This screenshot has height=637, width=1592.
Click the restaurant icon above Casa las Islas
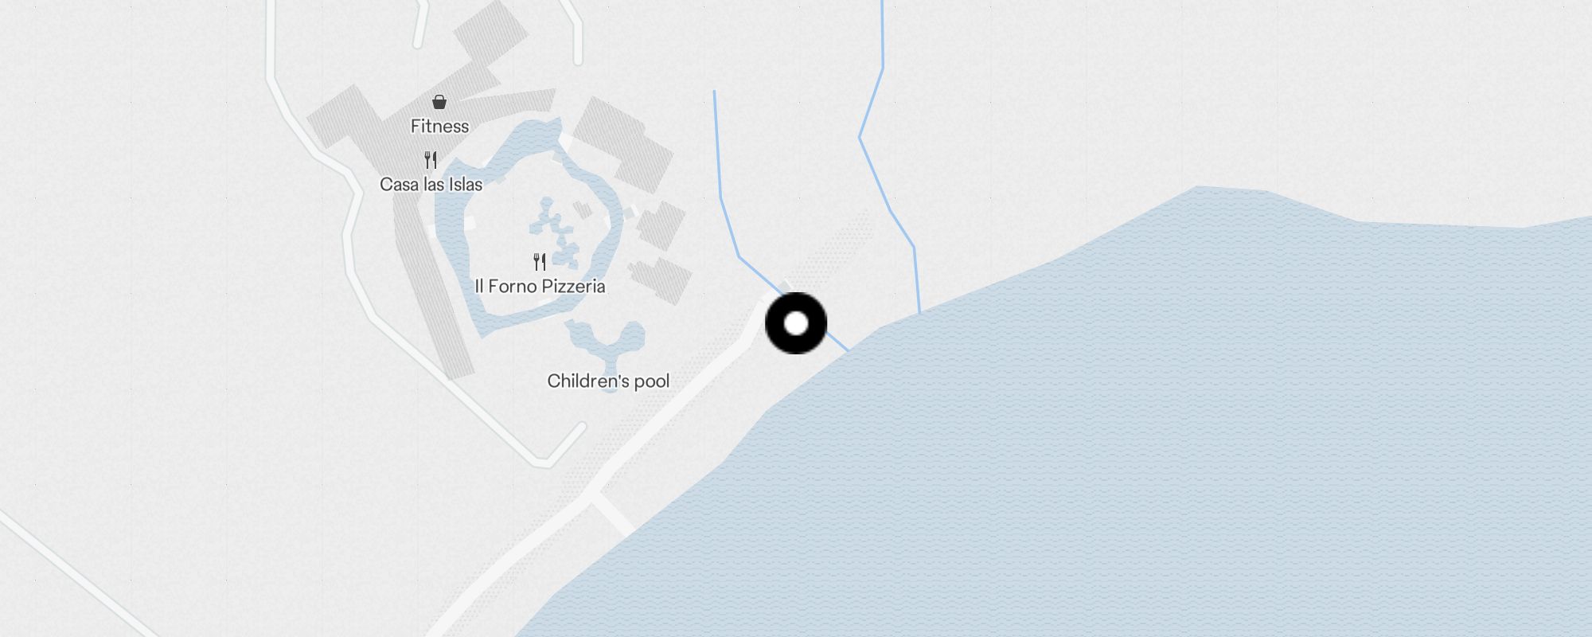tap(431, 160)
